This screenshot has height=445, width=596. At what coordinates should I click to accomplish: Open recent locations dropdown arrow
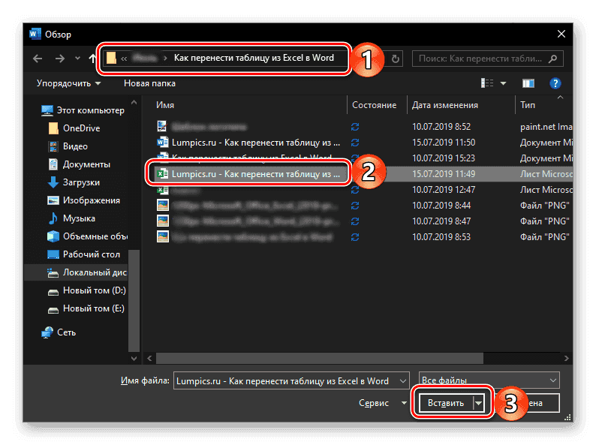[77, 59]
